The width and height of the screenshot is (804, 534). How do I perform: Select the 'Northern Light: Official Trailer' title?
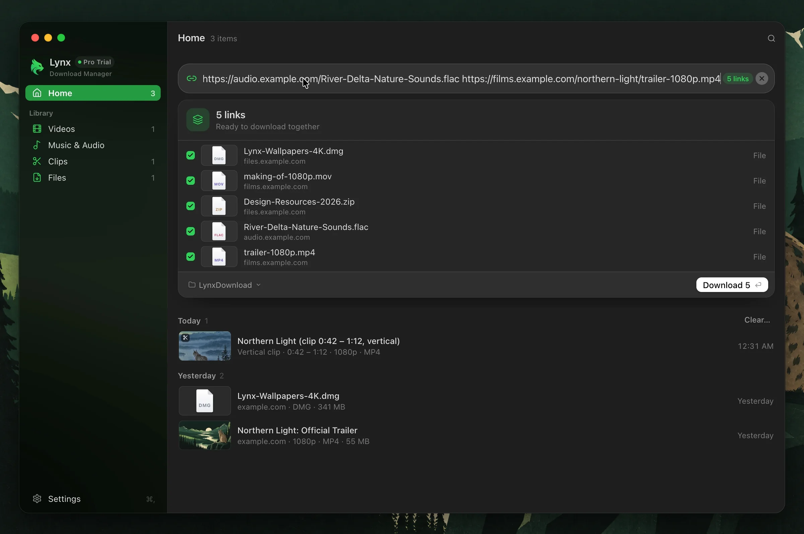(x=297, y=430)
